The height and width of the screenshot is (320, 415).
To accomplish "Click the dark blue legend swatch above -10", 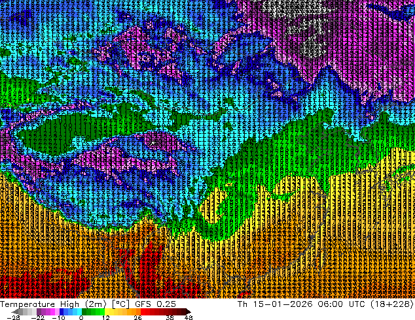I will click(x=62, y=312).
